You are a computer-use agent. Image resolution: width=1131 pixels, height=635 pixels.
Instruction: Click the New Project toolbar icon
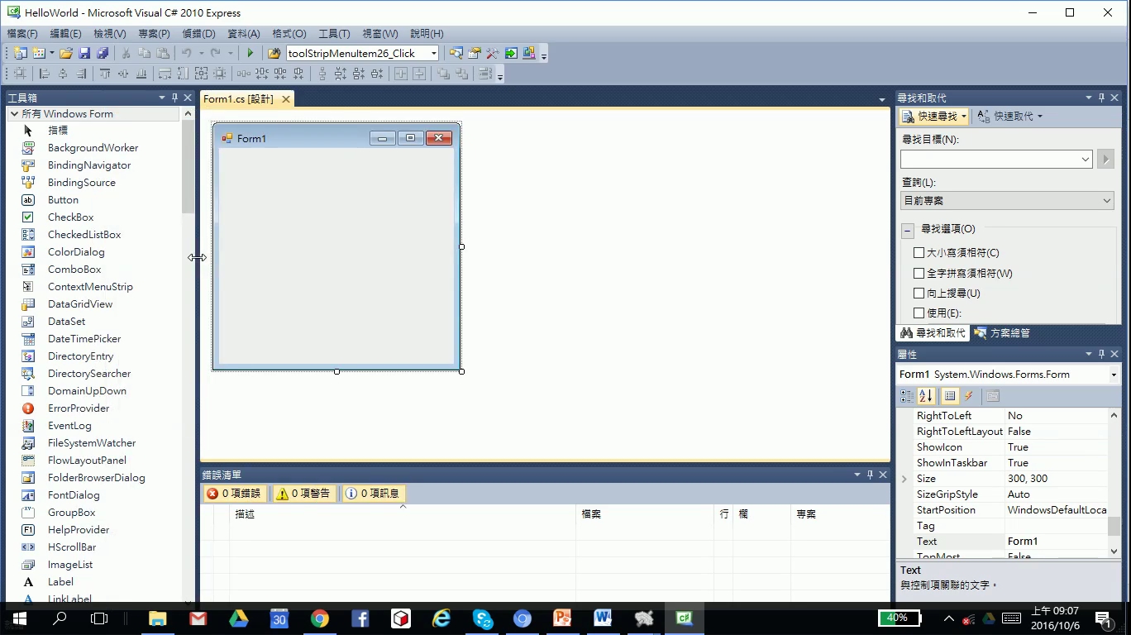click(20, 53)
